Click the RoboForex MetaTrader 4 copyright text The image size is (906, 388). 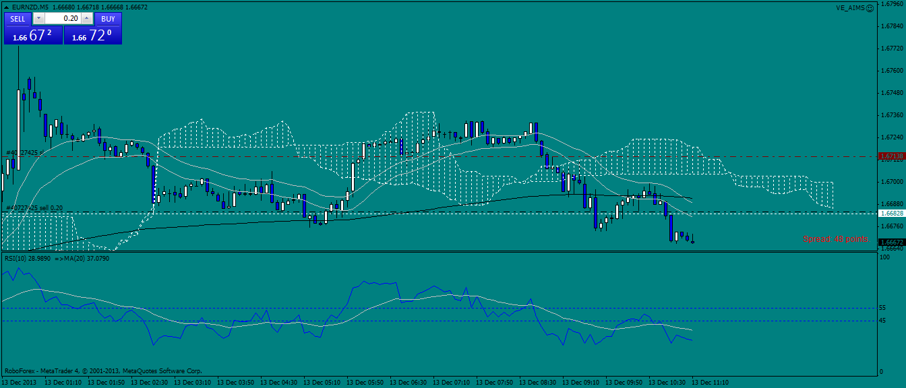pyautogui.click(x=103, y=370)
